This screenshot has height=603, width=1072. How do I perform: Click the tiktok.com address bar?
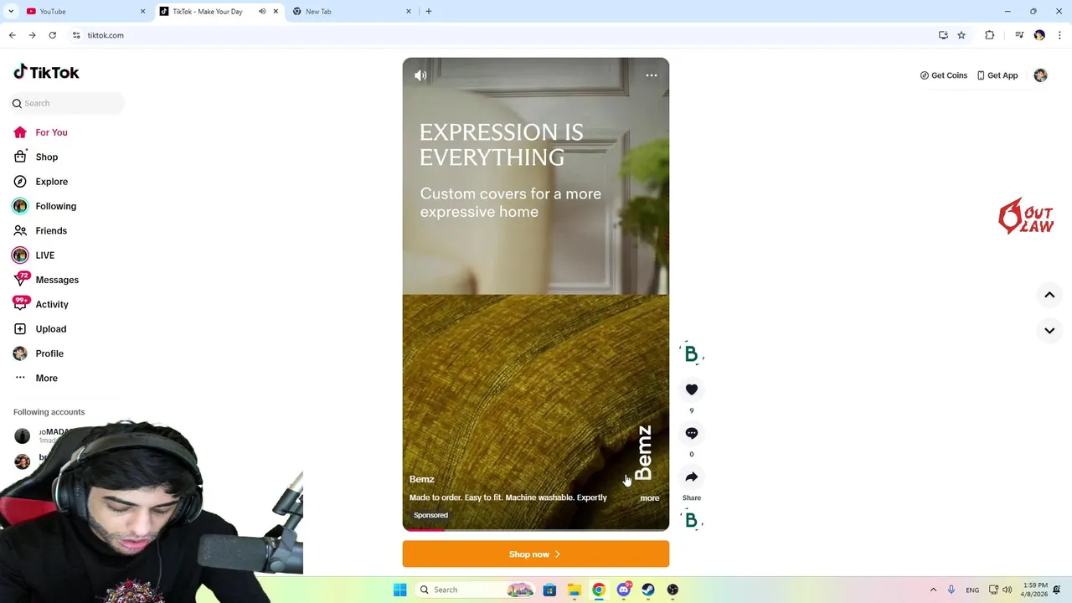[x=502, y=35]
